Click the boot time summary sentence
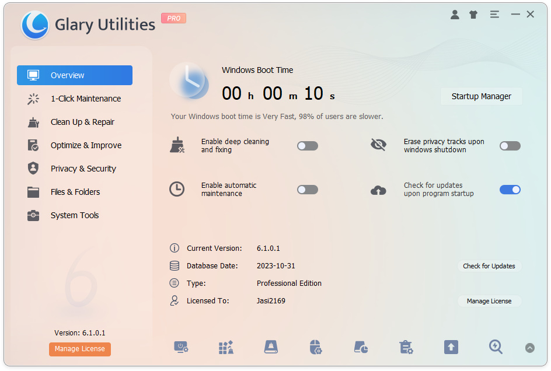This screenshot has width=551, height=371. [277, 116]
